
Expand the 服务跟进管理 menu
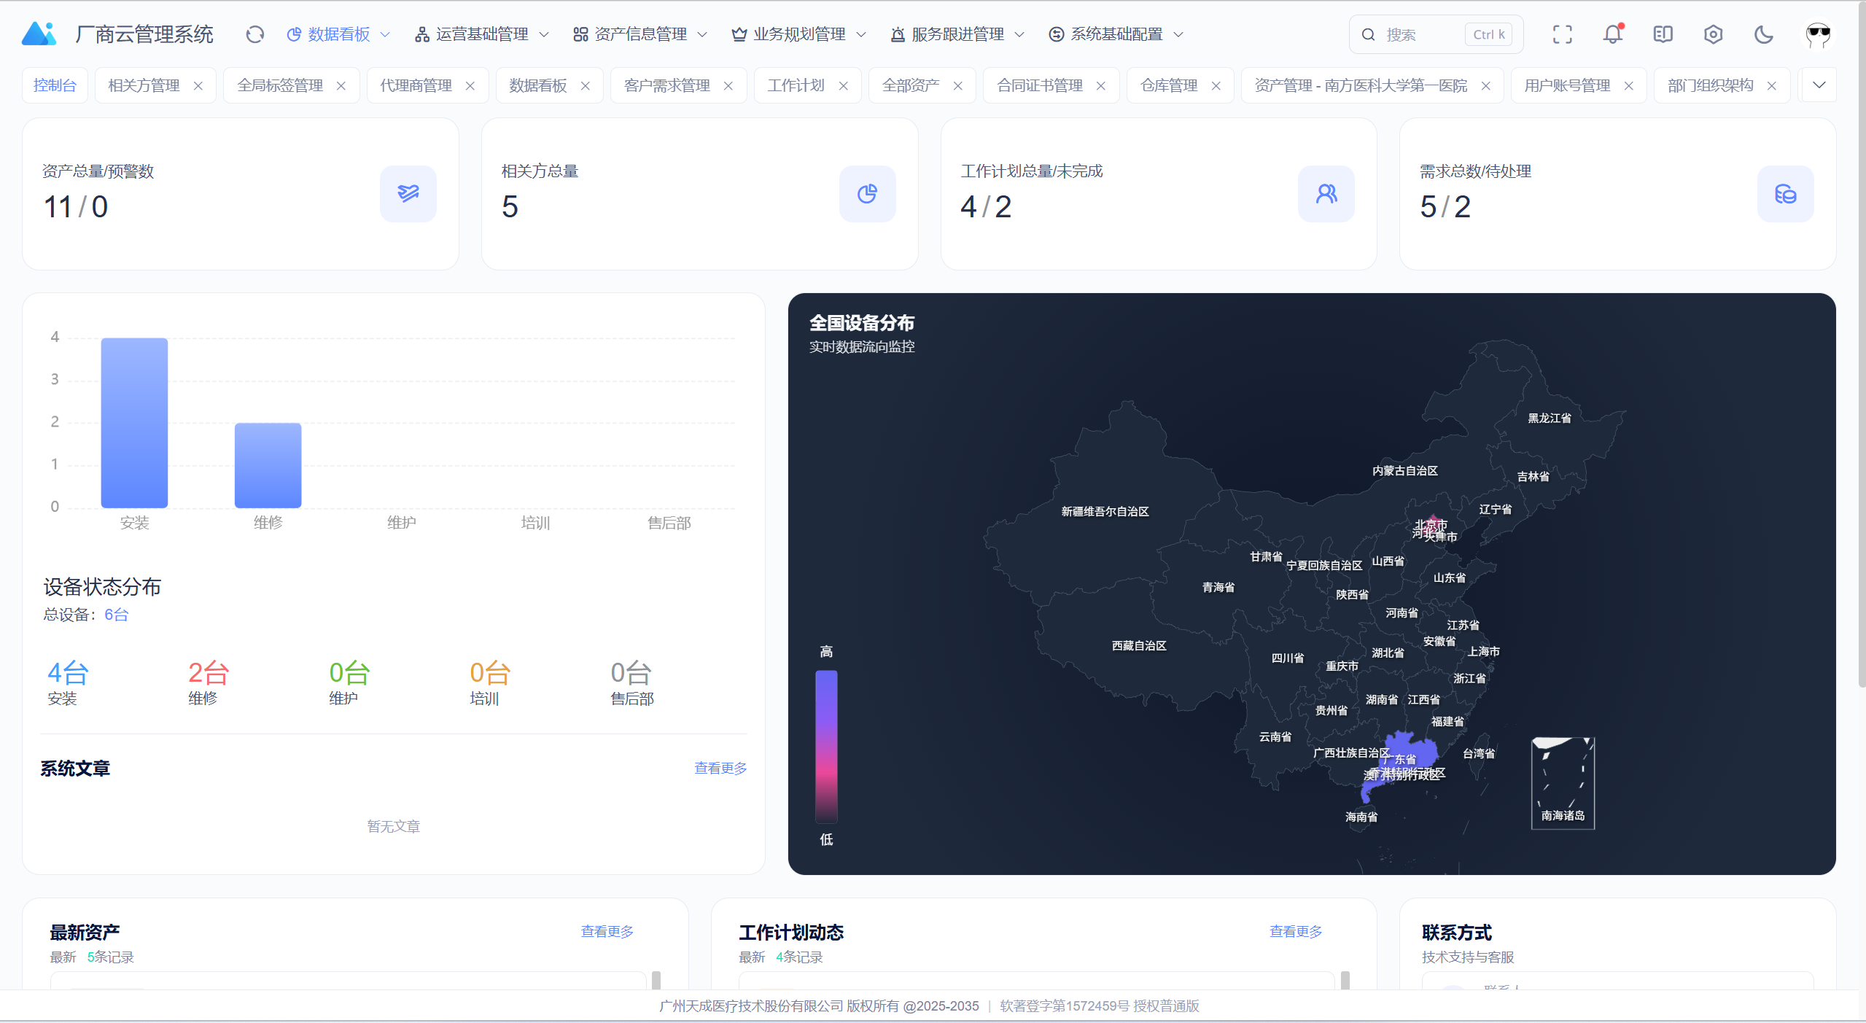[957, 34]
